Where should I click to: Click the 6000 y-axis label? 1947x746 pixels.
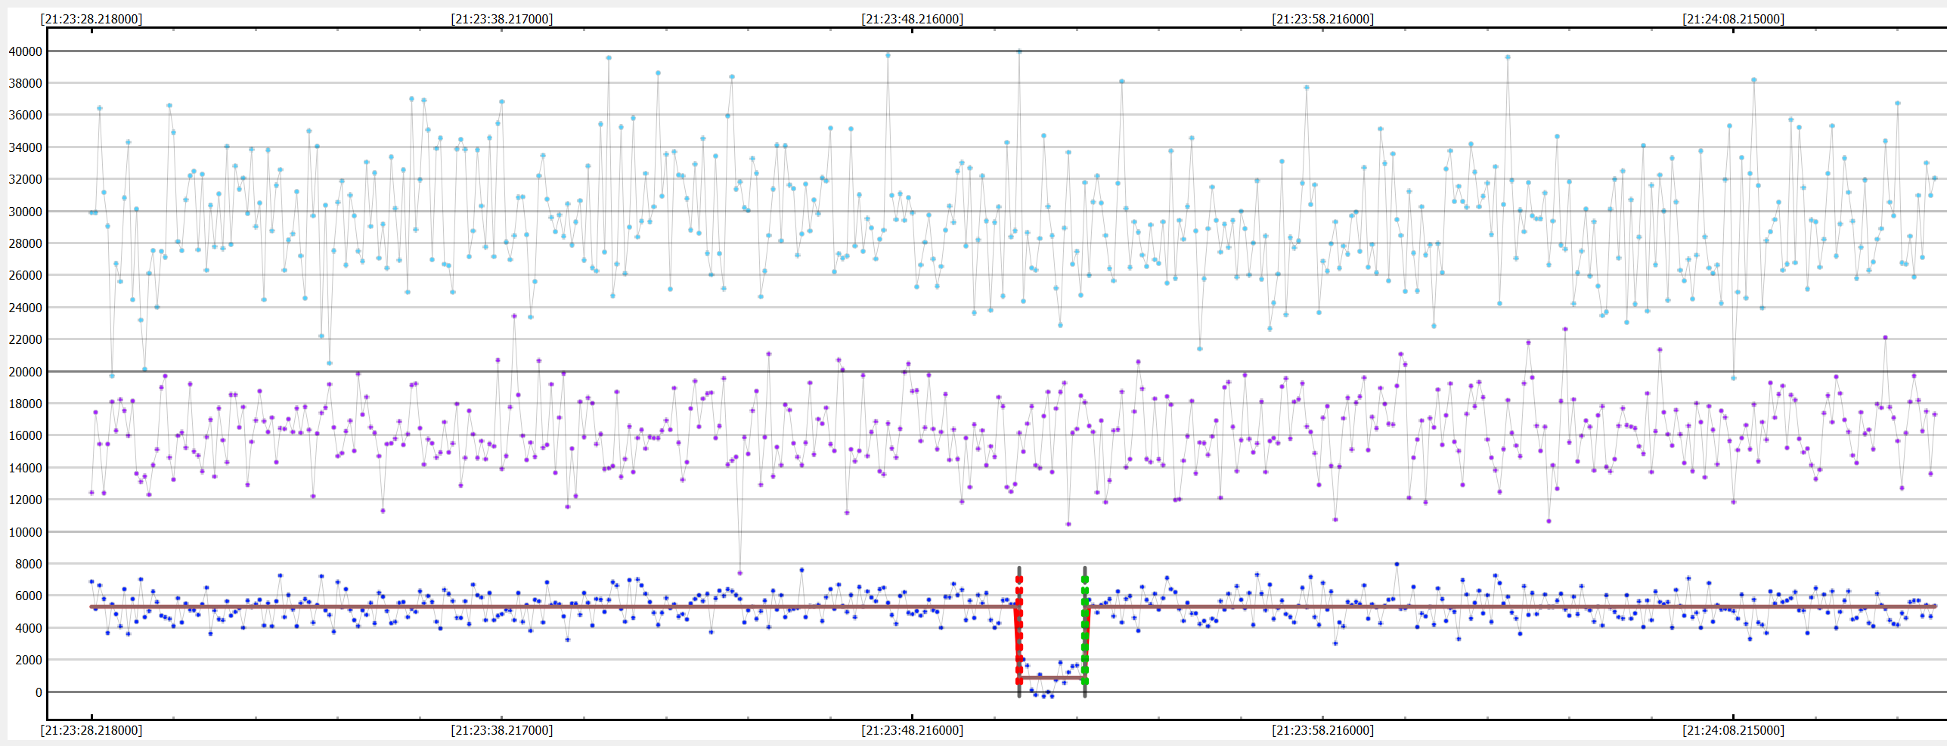28,596
